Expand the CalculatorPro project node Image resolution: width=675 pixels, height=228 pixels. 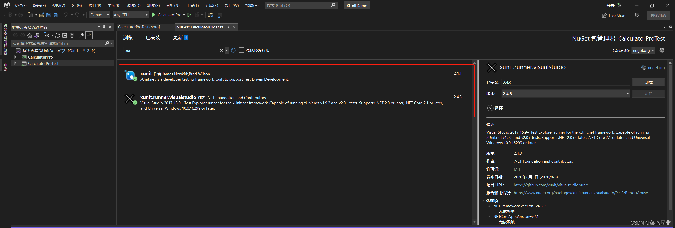(x=15, y=57)
